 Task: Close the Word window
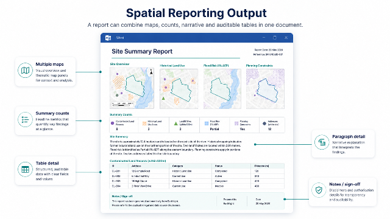(286, 38)
